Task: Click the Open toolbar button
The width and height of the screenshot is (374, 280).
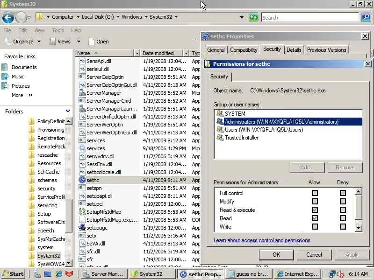Action: pyautogui.click(x=99, y=42)
